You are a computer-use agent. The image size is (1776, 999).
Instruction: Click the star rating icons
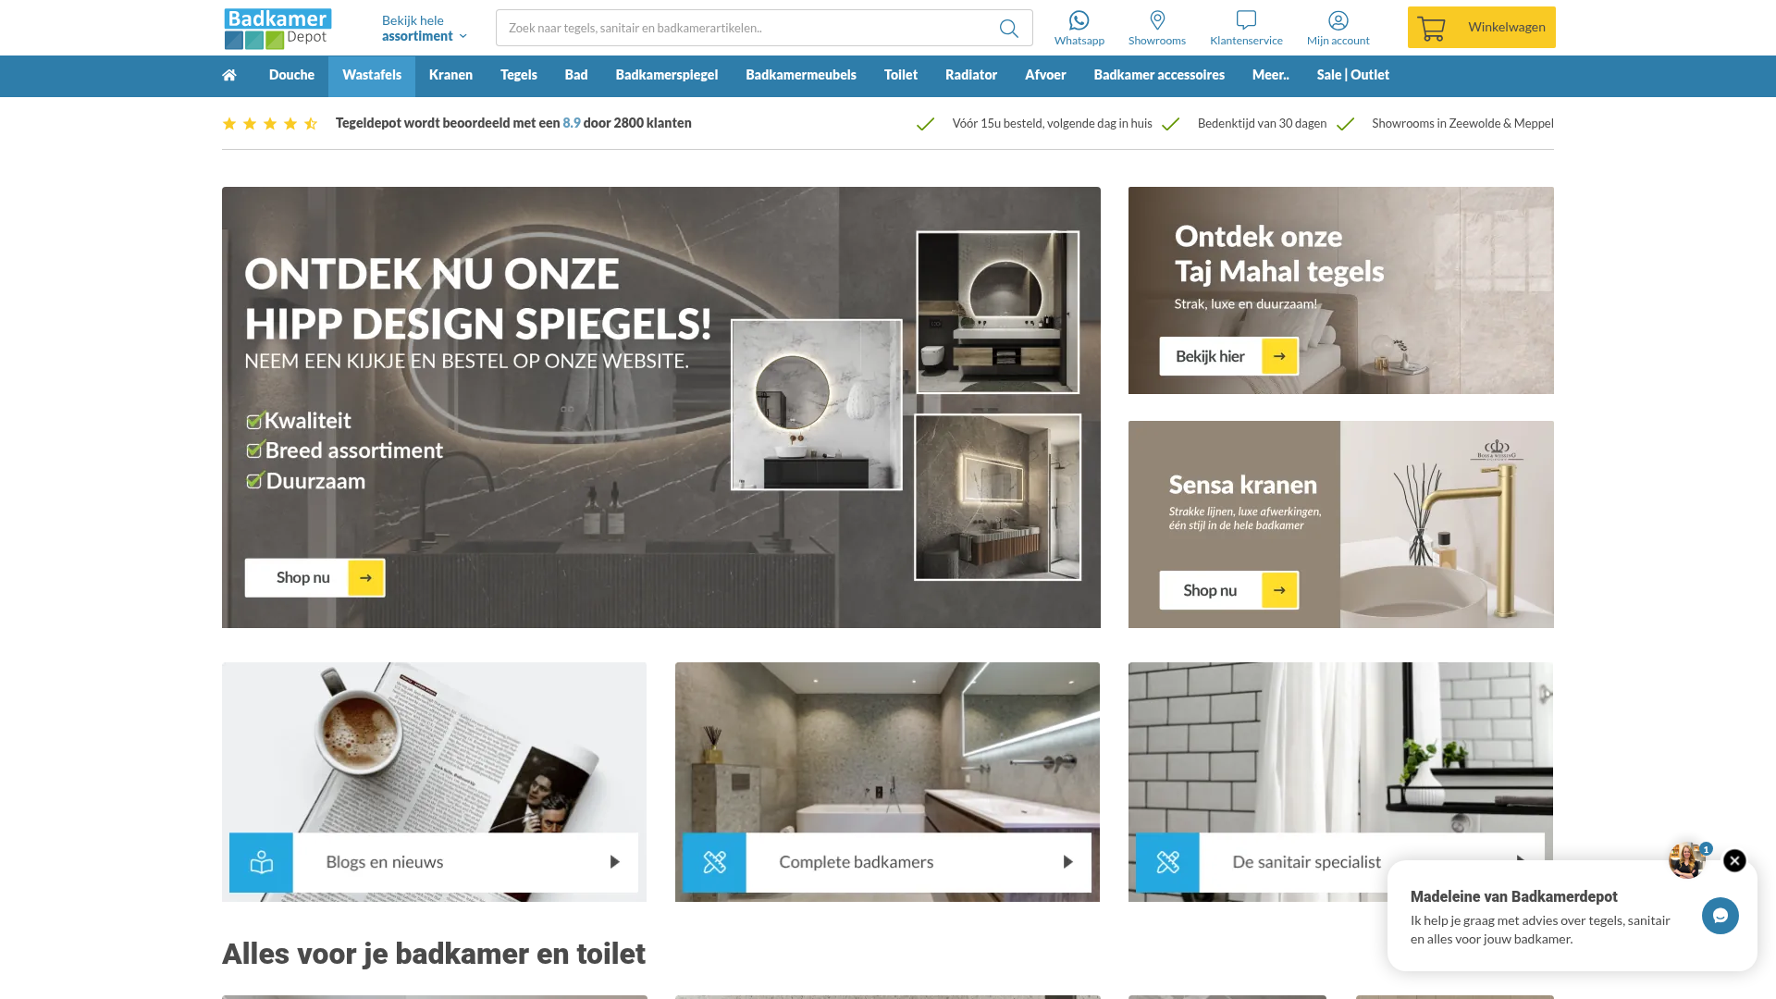coord(270,123)
